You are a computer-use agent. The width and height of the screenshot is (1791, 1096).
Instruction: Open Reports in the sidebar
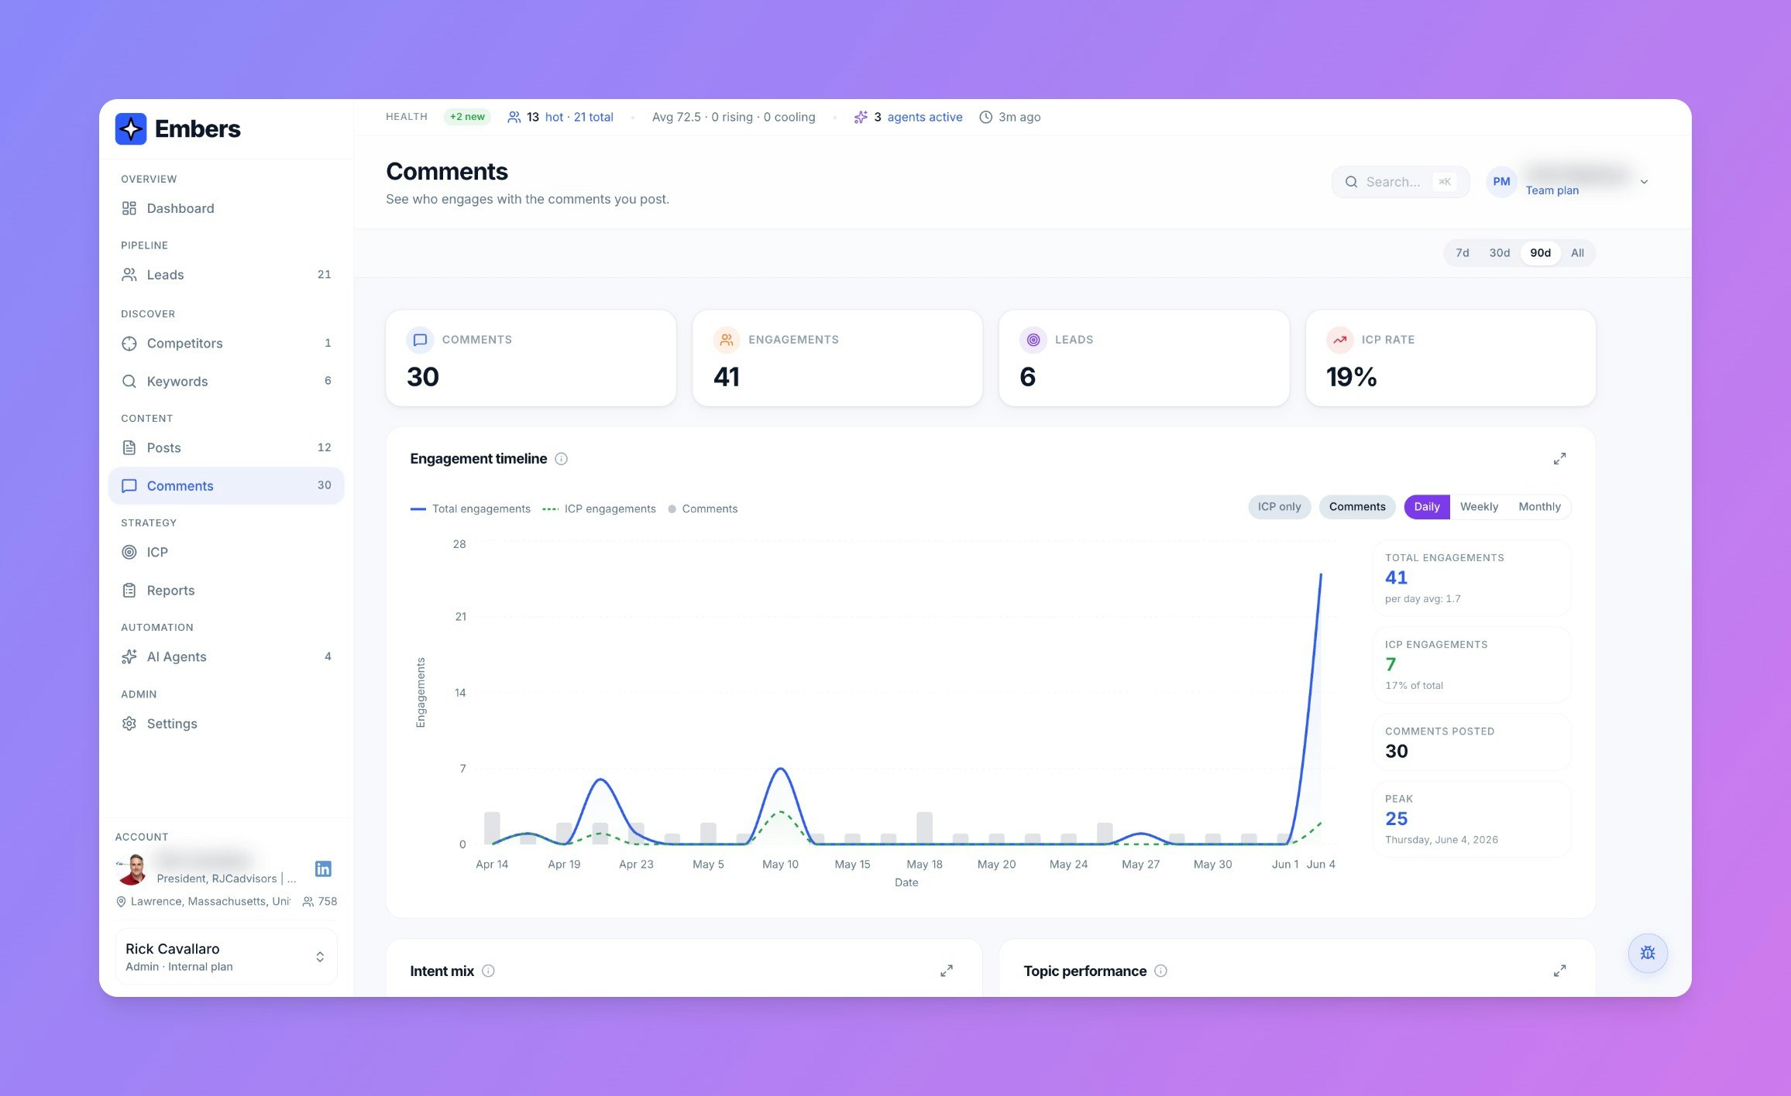click(225, 591)
